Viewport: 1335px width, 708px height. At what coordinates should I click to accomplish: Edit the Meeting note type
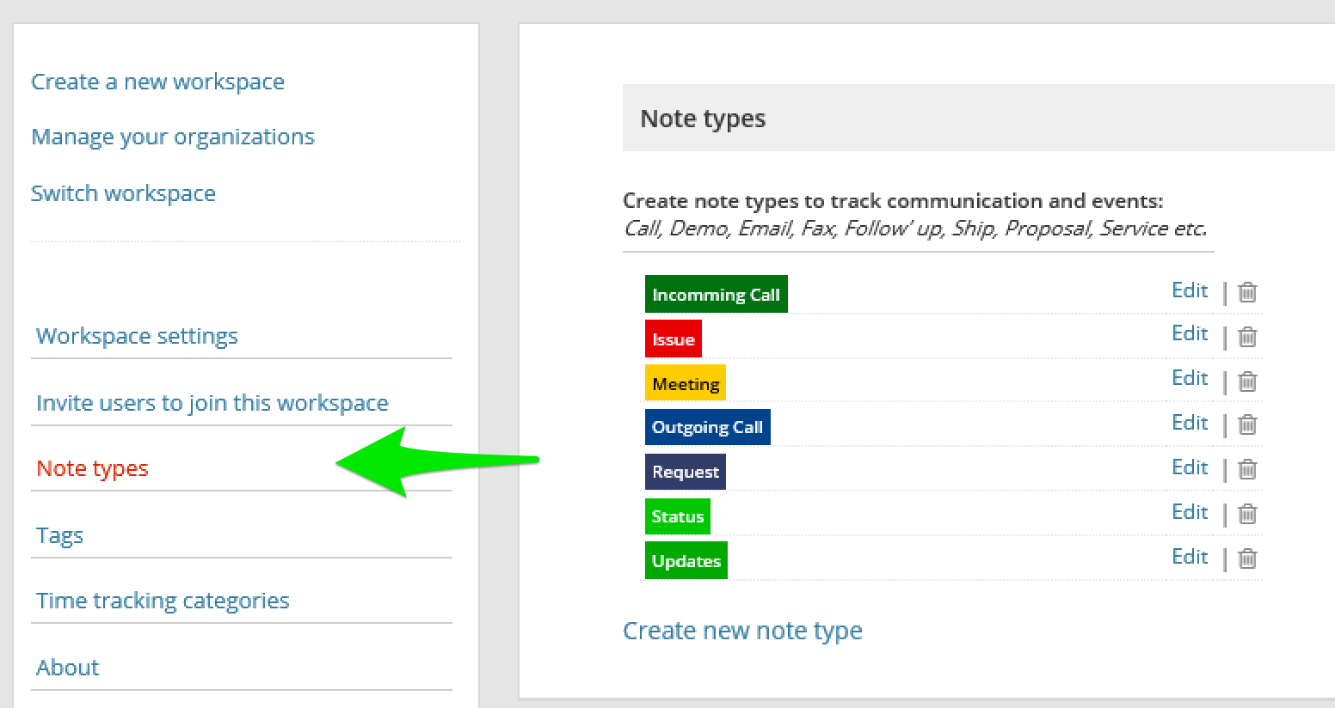pos(1190,378)
